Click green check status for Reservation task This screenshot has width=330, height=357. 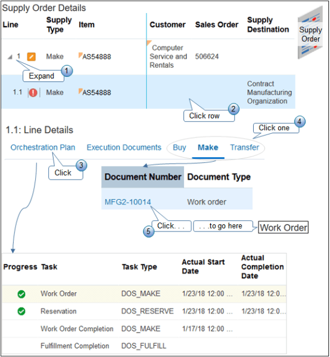pyautogui.click(x=21, y=311)
